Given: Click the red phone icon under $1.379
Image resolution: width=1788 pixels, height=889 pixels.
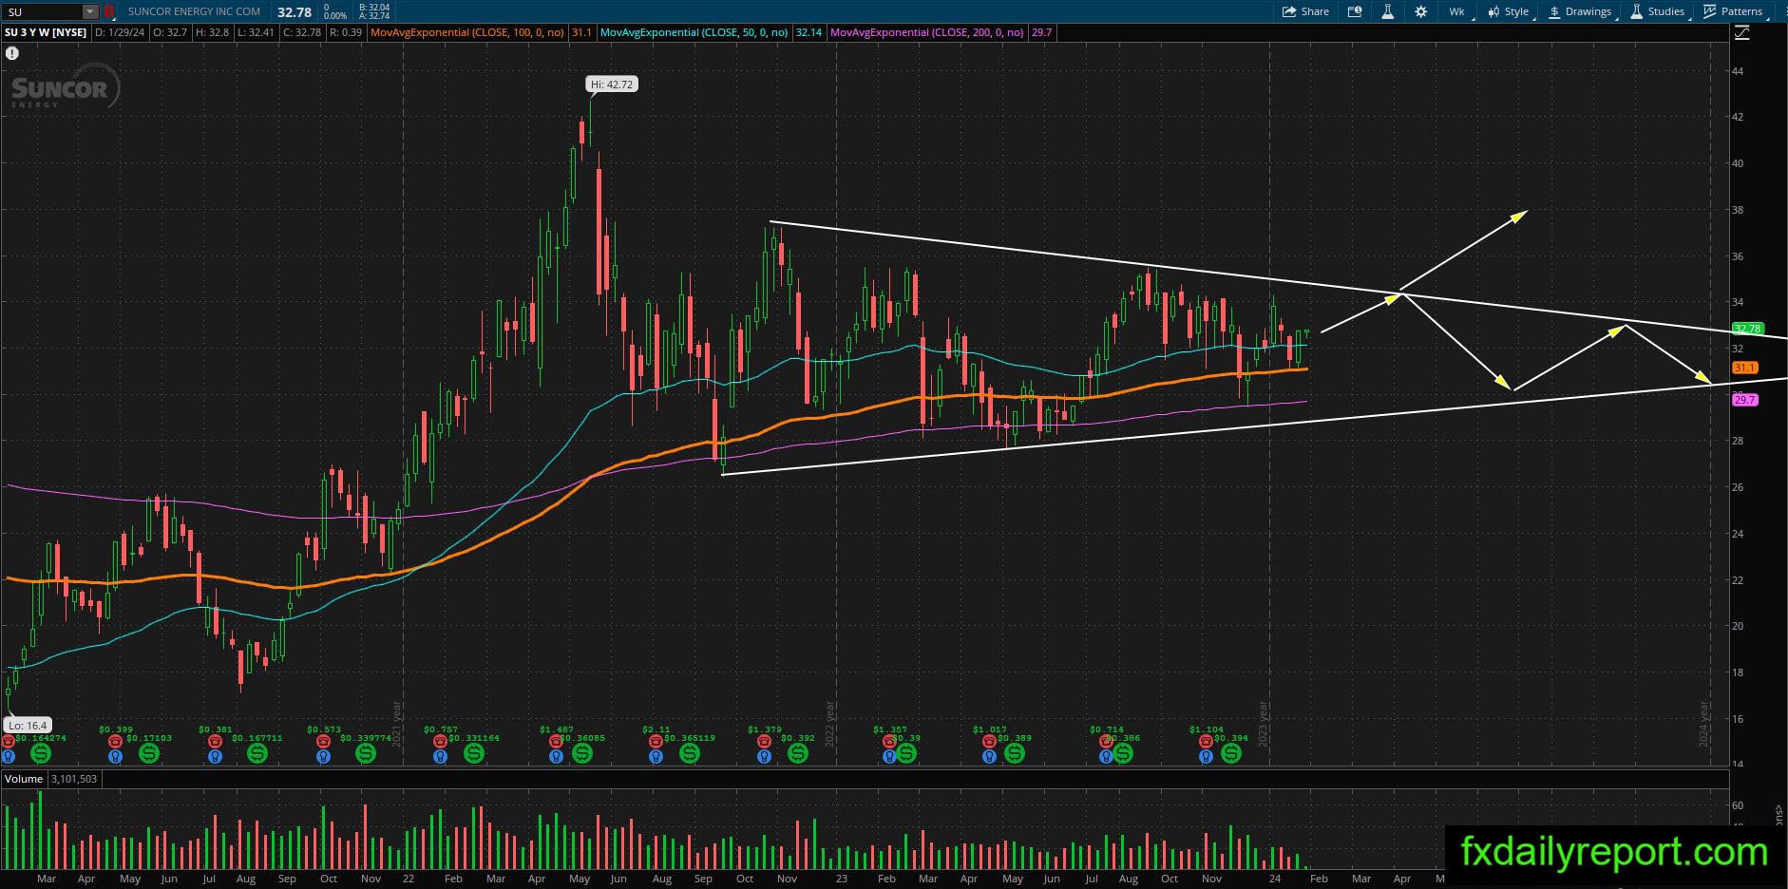Looking at the screenshot, I should click(x=764, y=741).
